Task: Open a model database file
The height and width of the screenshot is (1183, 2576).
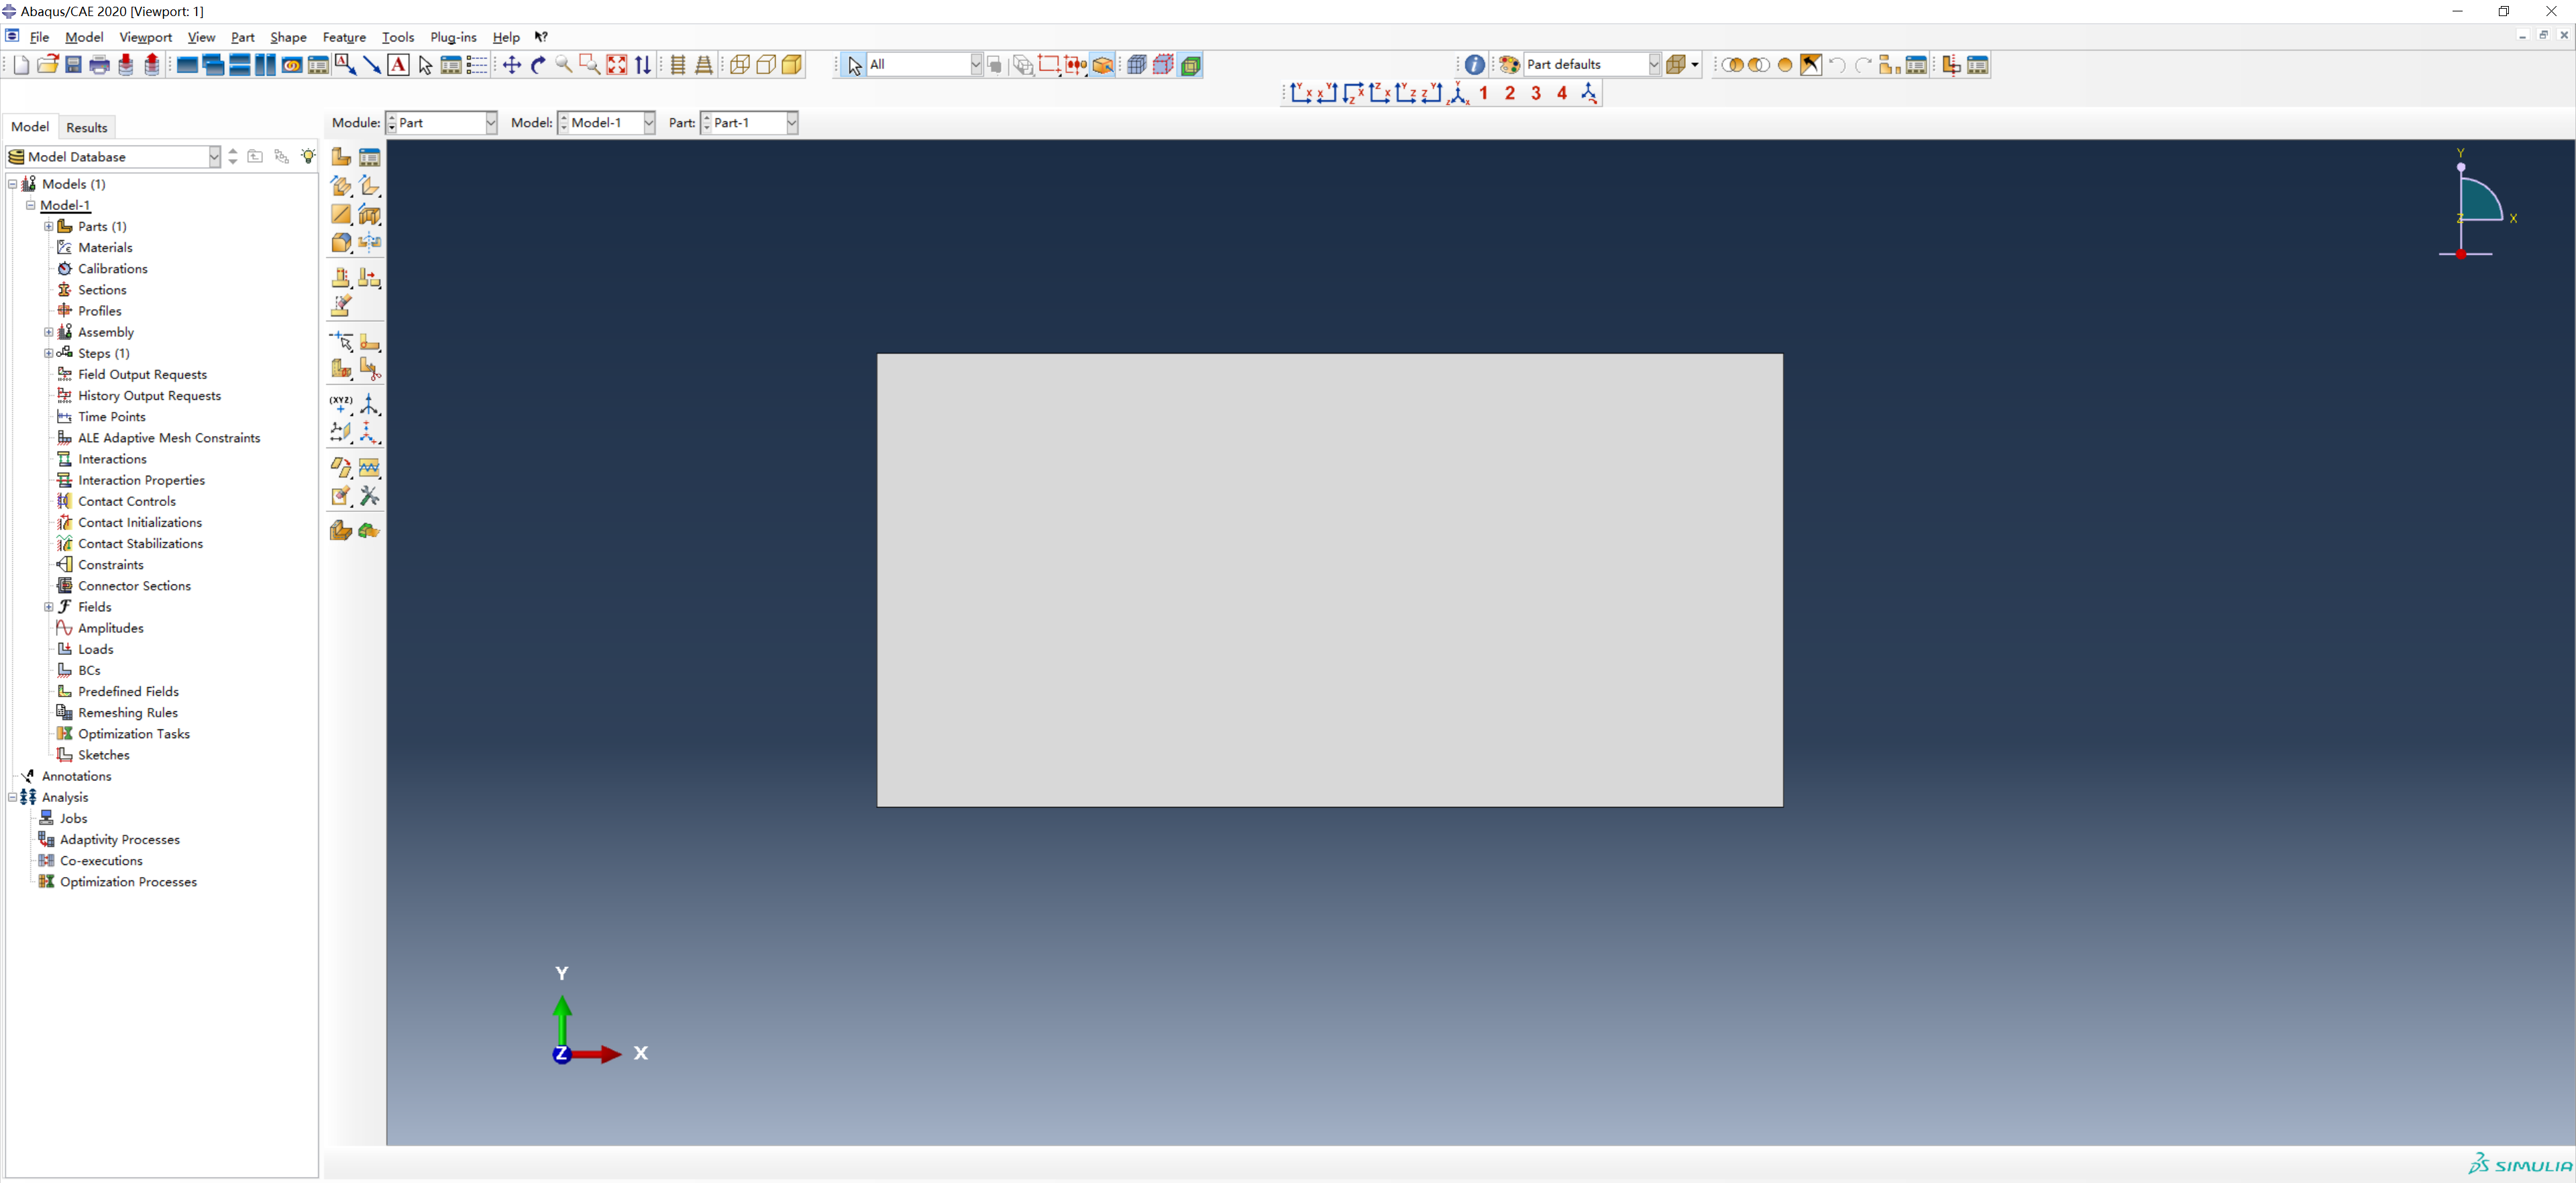Action: (47, 65)
